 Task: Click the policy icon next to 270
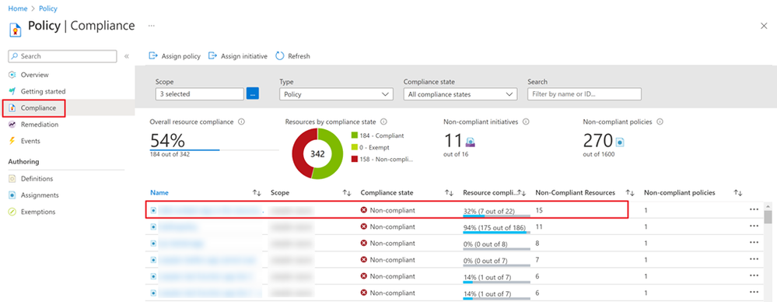click(x=619, y=142)
